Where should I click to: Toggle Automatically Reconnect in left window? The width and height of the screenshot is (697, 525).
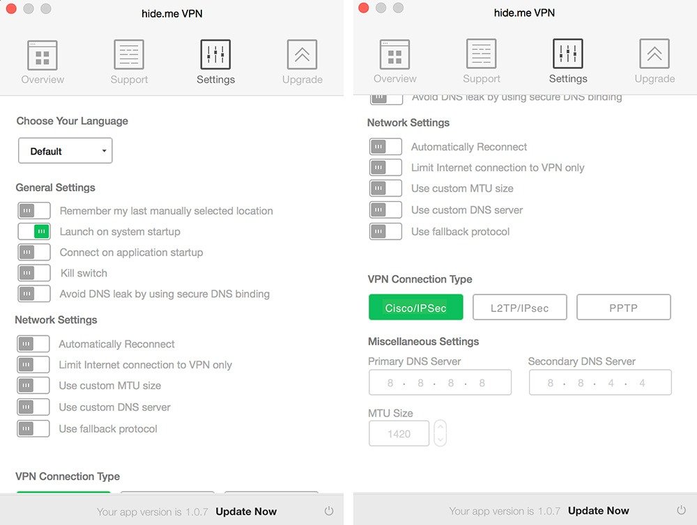coord(33,344)
